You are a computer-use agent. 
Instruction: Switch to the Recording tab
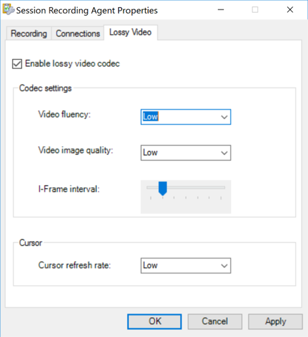point(29,34)
